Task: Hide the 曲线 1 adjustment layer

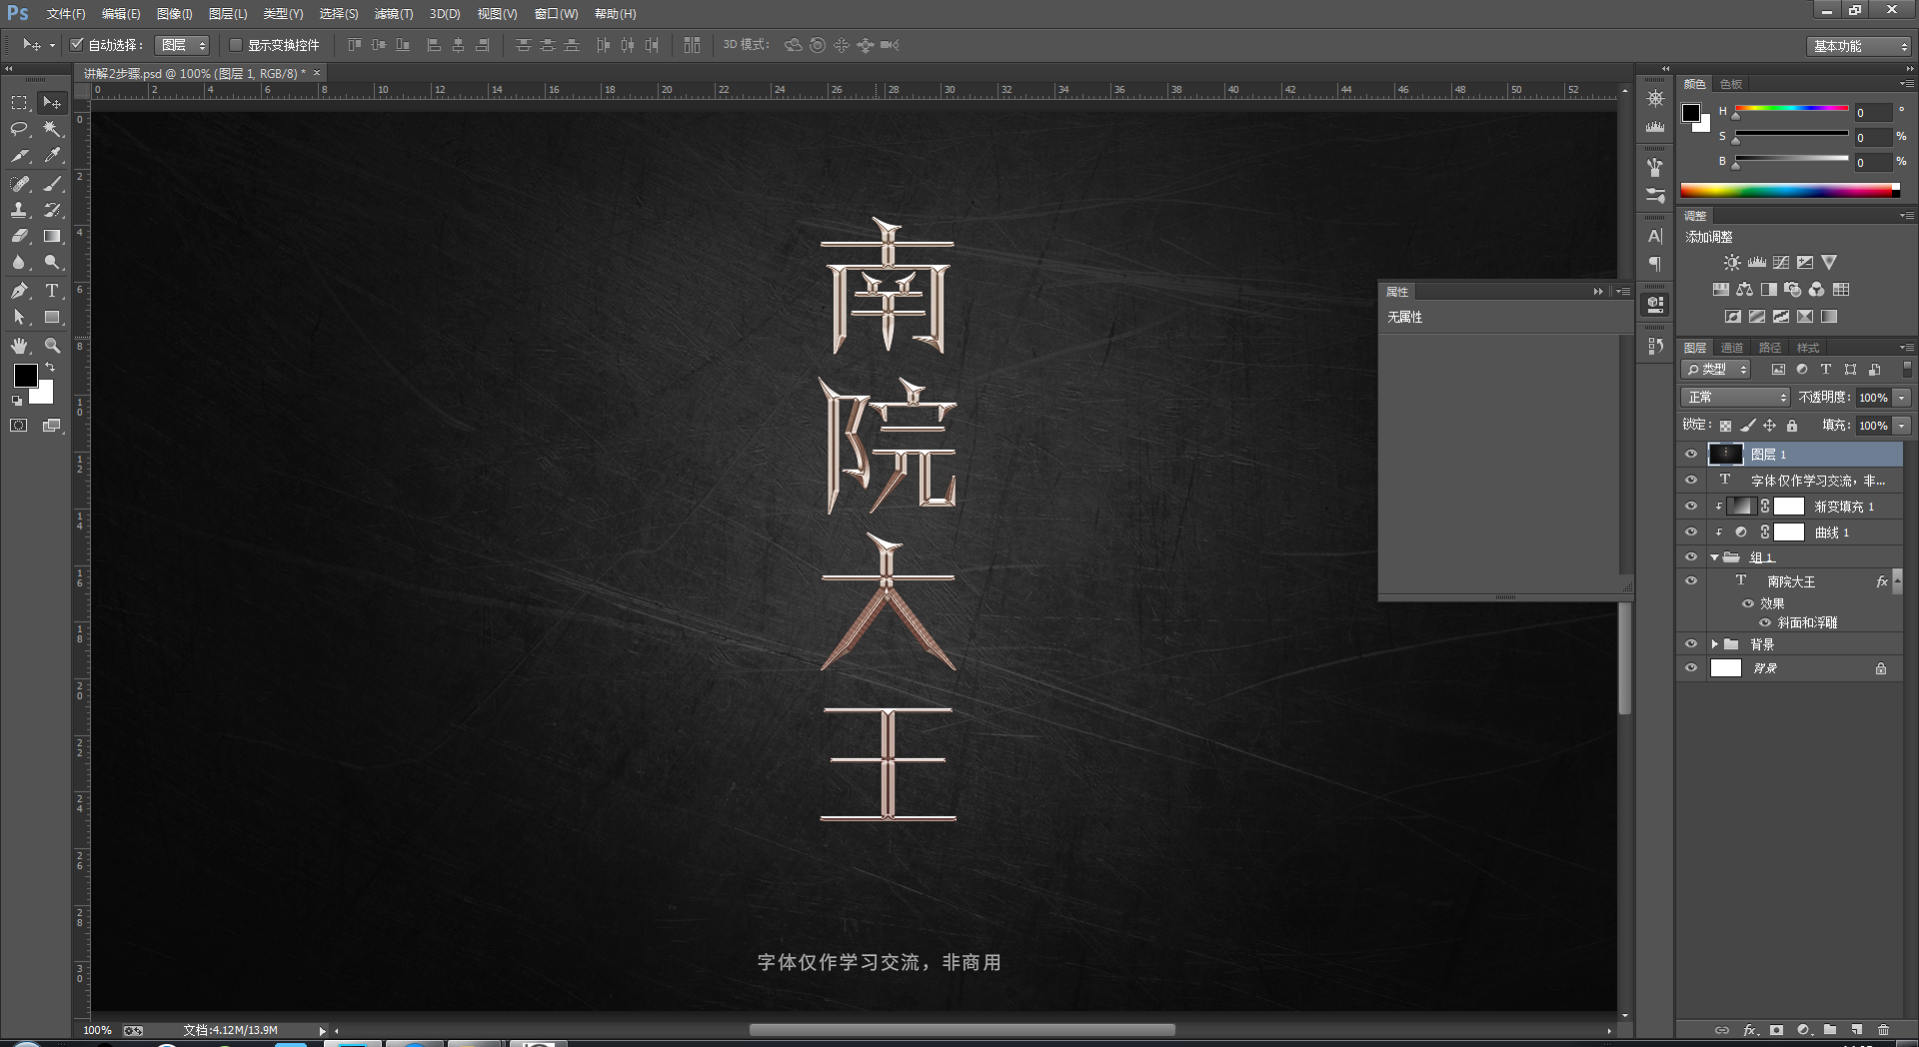Action: (1691, 532)
